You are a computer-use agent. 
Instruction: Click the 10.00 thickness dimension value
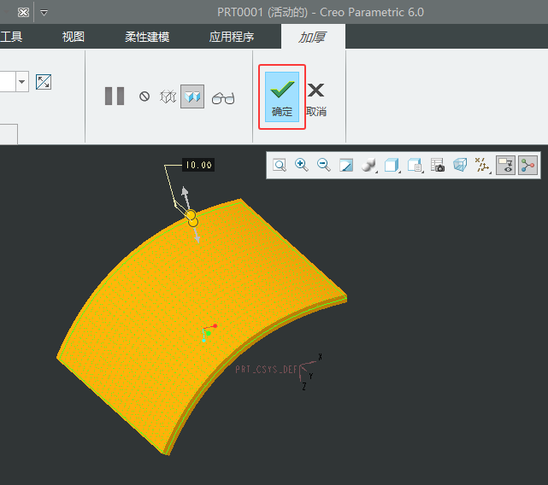tap(198, 165)
